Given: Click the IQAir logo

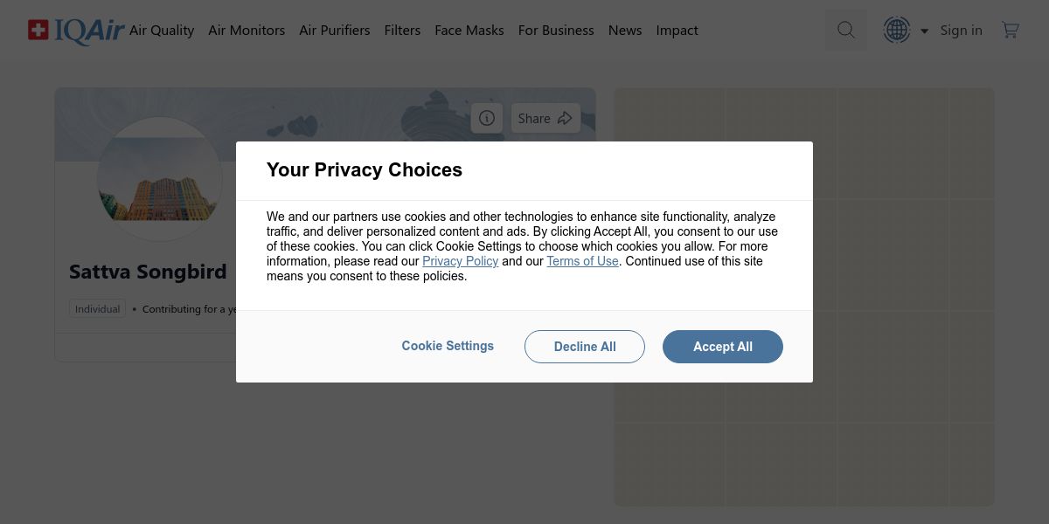Looking at the screenshot, I should (76, 31).
